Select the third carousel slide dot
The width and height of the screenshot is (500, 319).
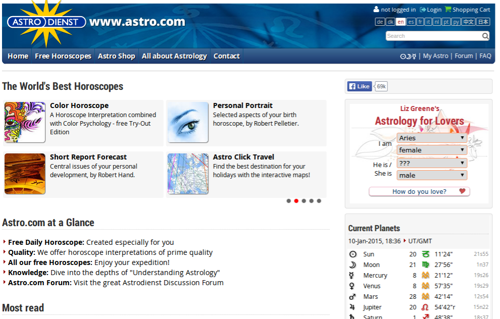[304, 201]
